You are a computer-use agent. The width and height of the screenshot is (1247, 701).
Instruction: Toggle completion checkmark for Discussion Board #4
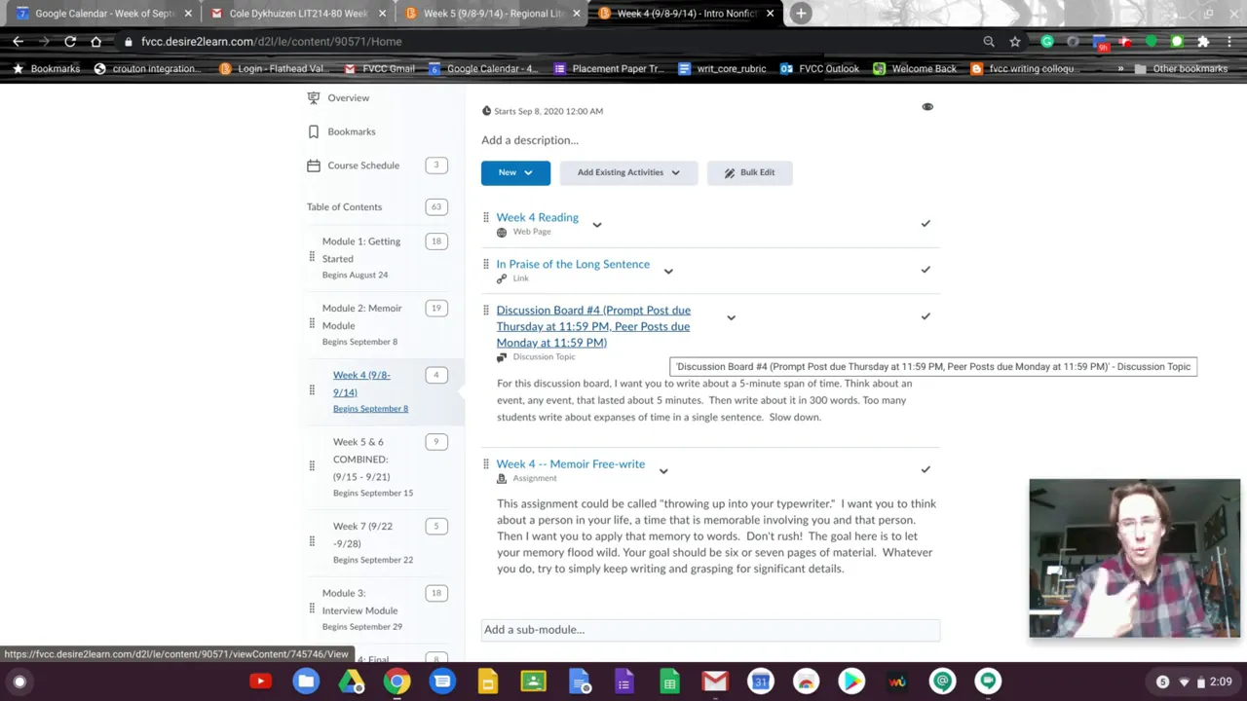(926, 316)
